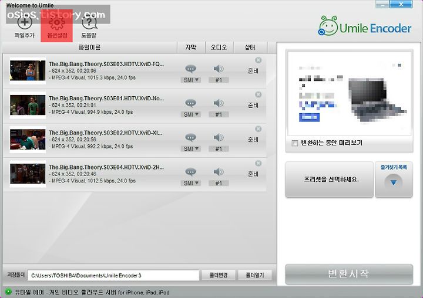Click 준비 status of S03E04 row

[253, 174]
